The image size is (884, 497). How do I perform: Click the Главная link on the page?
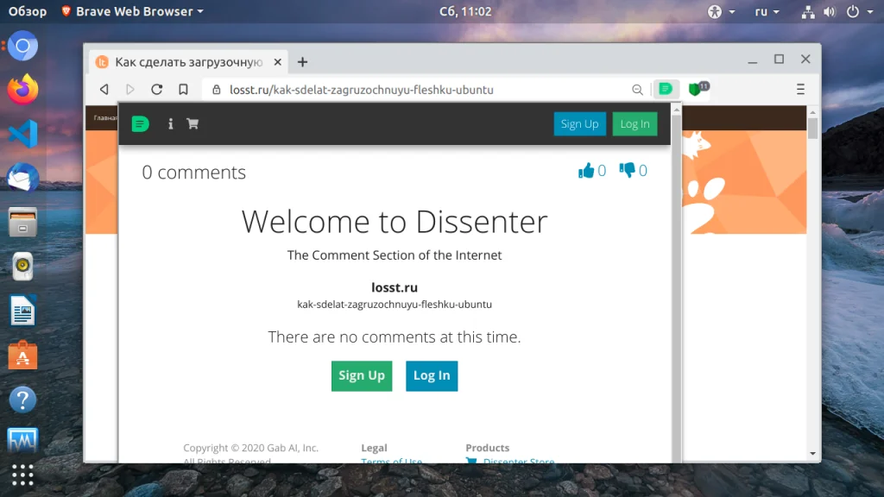tap(105, 117)
